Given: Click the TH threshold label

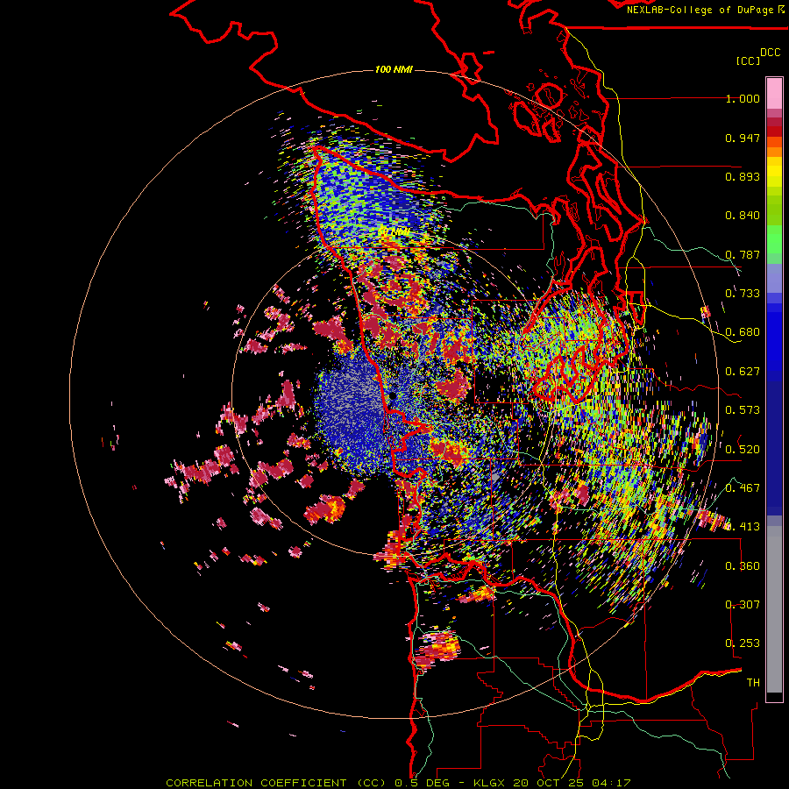Looking at the screenshot, I should click(753, 683).
